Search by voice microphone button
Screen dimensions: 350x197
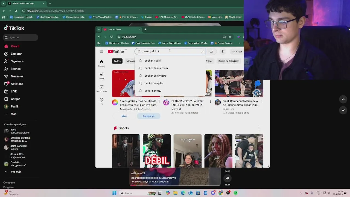[223, 51]
